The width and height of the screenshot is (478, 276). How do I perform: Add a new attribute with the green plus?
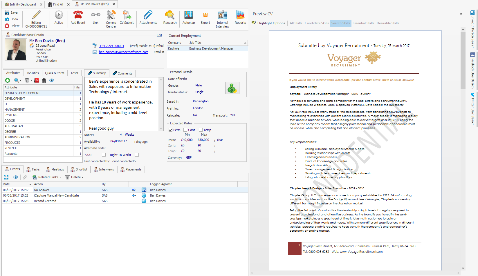[x=8, y=80]
